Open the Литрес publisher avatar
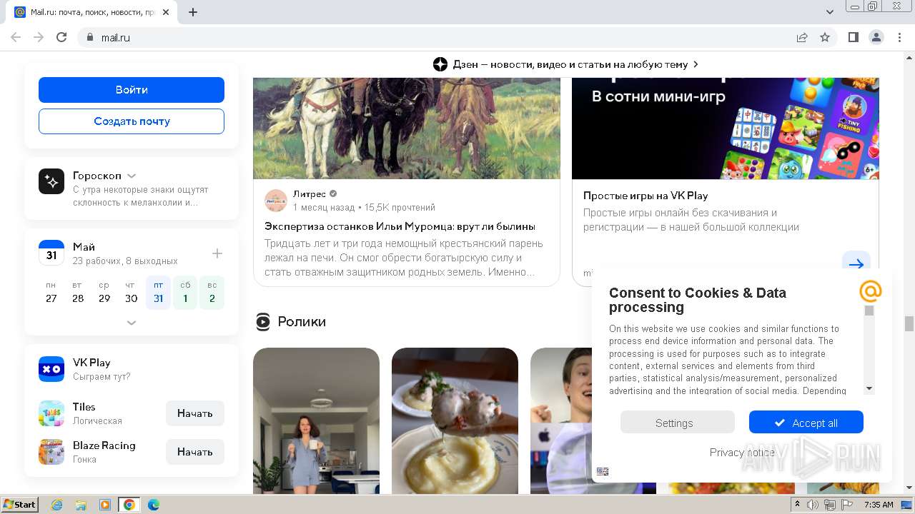The height and width of the screenshot is (514, 915). pos(276,201)
